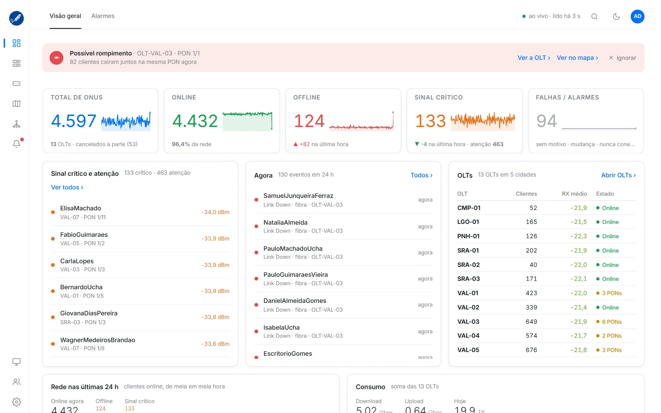Select FabioGuimaraes in critical signal list
This screenshot has height=413, width=661.
coord(140,239)
